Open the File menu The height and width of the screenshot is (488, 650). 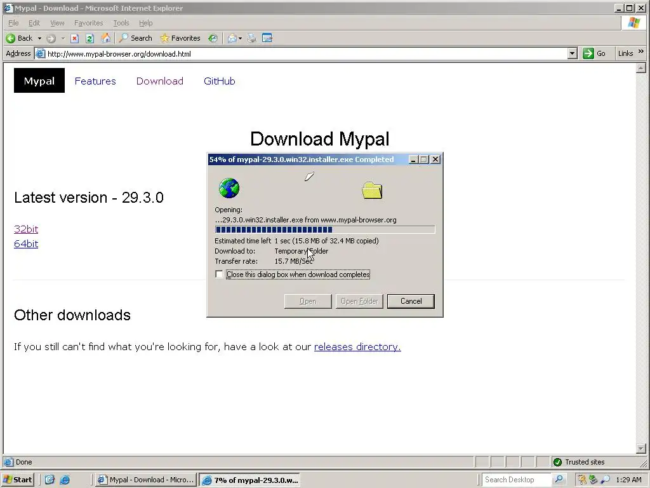[x=13, y=23]
